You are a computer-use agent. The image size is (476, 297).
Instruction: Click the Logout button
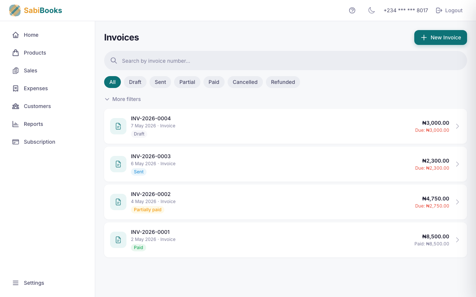(449, 10)
